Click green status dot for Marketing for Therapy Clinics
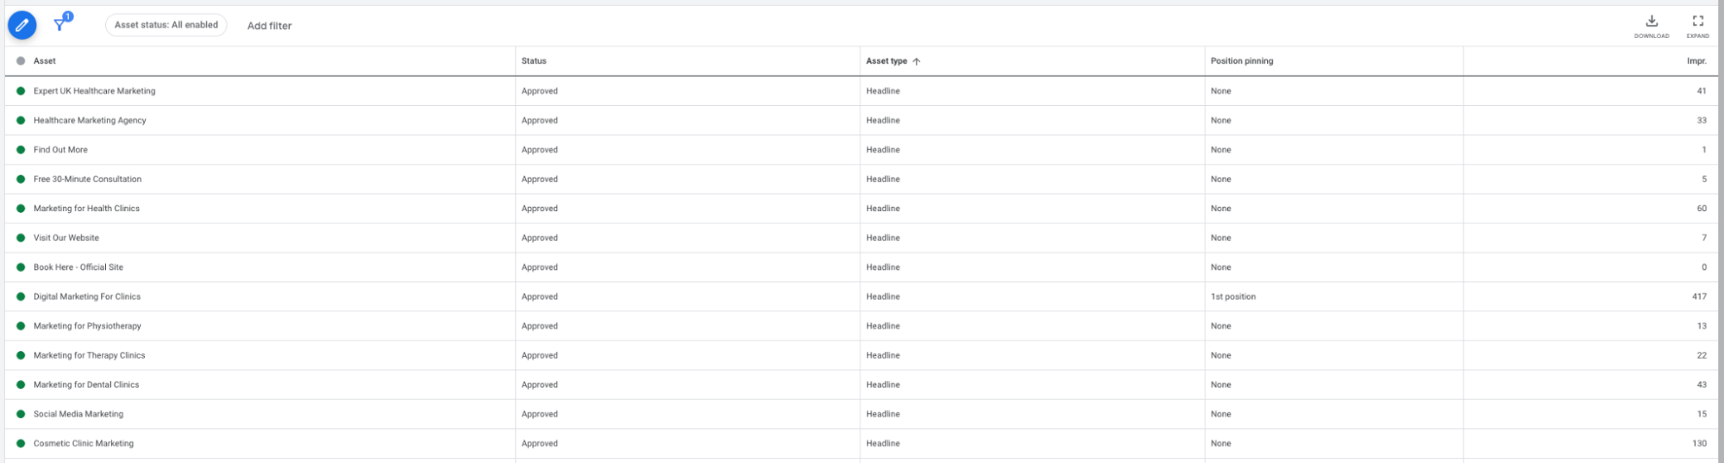The height and width of the screenshot is (463, 1724). [x=21, y=354]
